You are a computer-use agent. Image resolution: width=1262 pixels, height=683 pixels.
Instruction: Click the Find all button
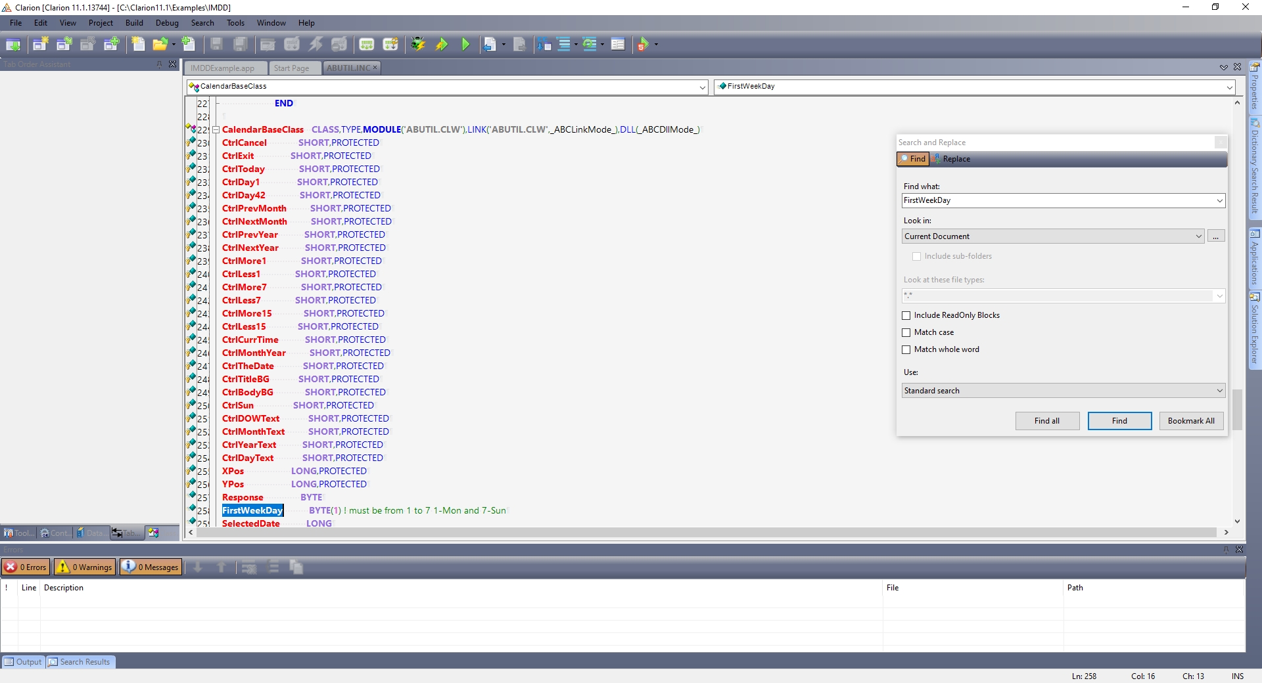(1046, 421)
